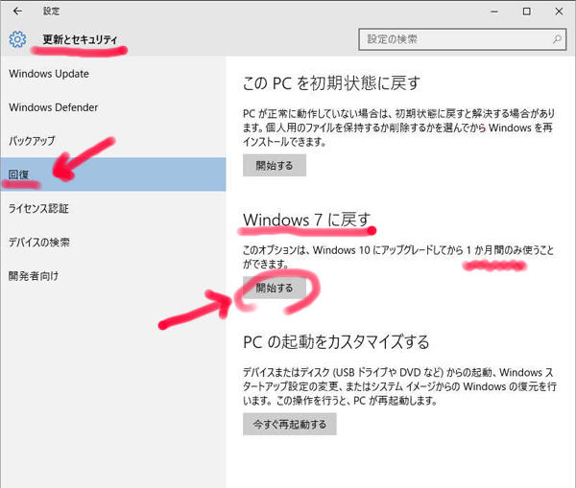Click the PC の起動をカスタマイズする heading
This screenshot has height=488, width=576.
[336, 342]
